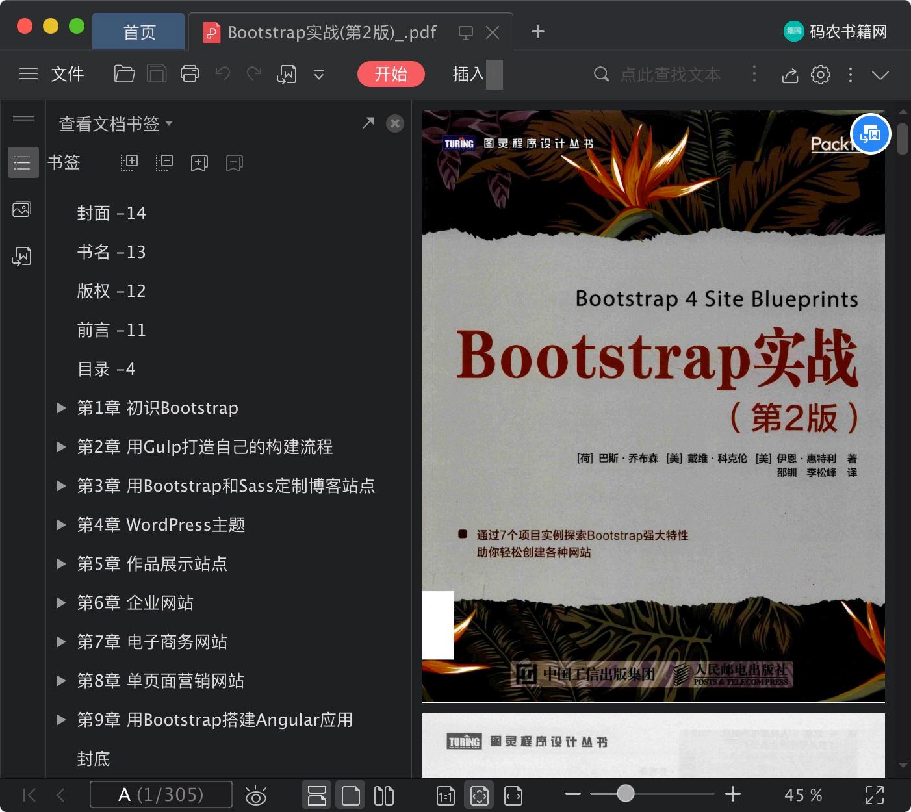Open 查看文档书签 dropdown
Screen dimensions: 911x812
(x=116, y=123)
